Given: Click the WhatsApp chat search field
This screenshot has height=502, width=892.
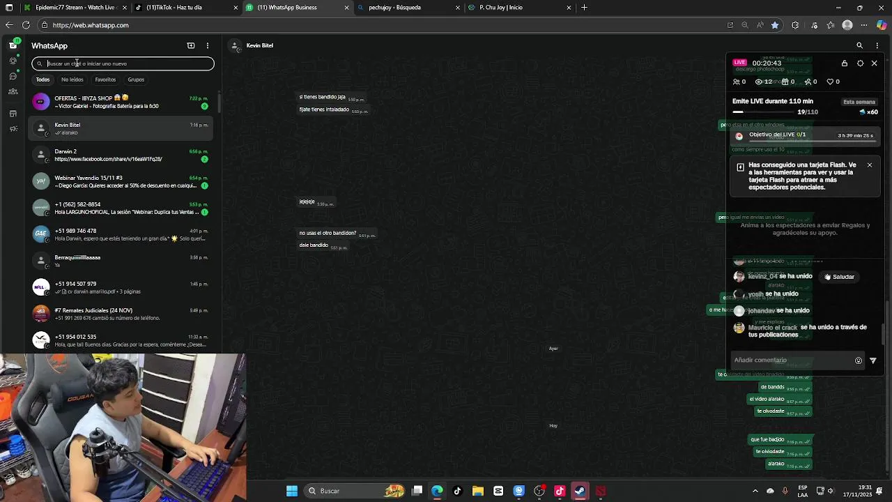Looking at the screenshot, I should [x=123, y=63].
